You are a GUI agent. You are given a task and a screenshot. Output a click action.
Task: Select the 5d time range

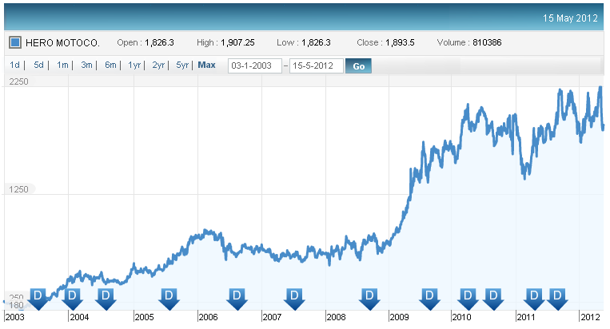[38, 65]
